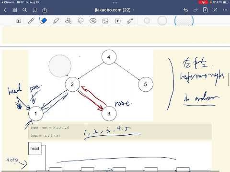Tap tree node 5

tap(146, 84)
